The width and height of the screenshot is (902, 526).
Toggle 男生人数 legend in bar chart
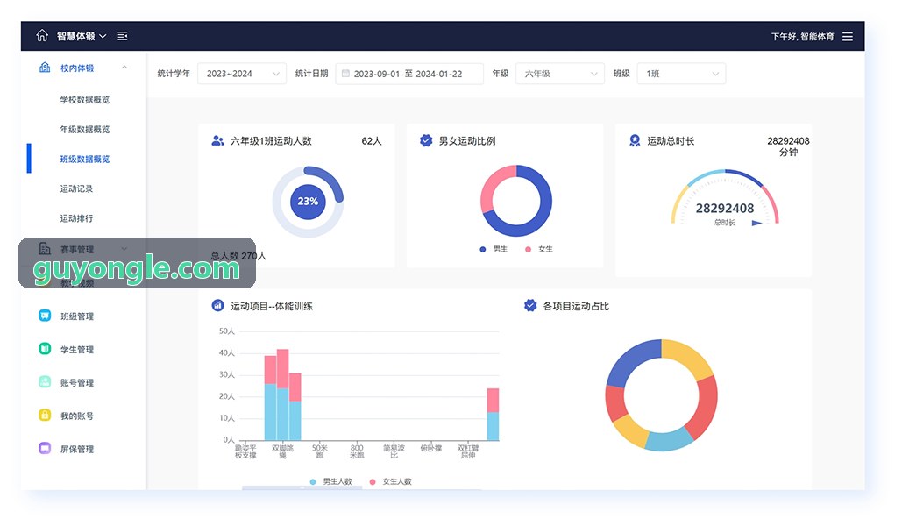click(330, 481)
